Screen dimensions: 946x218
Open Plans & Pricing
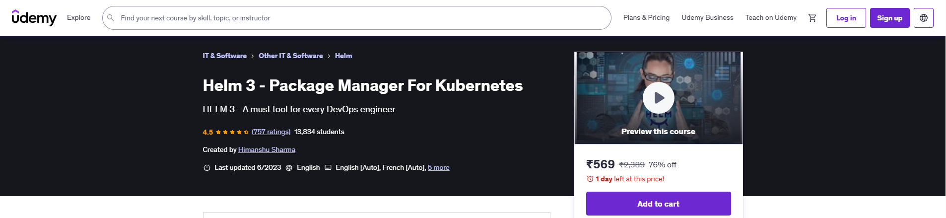646,17
